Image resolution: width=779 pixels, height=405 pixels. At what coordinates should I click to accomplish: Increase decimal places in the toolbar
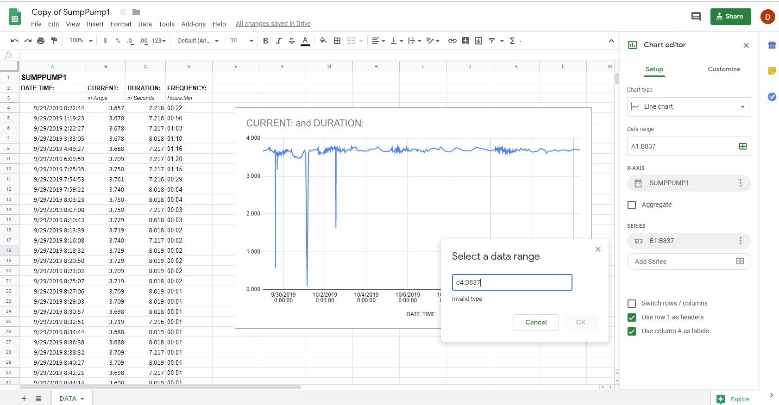pos(144,41)
